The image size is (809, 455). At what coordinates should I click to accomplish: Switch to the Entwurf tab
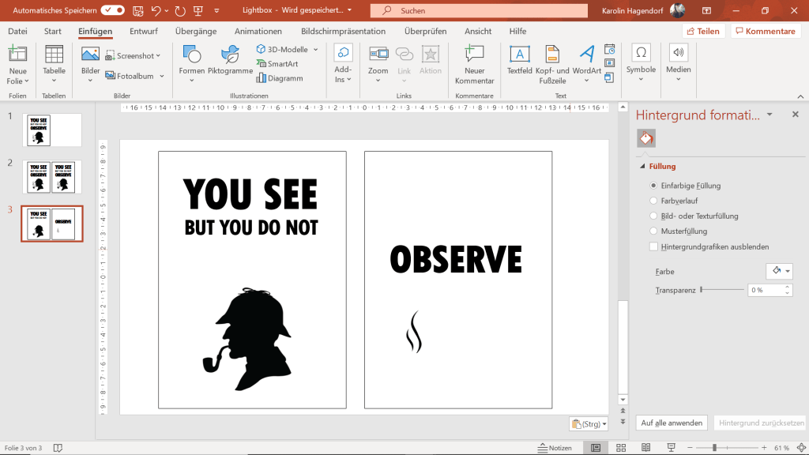click(x=143, y=32)
